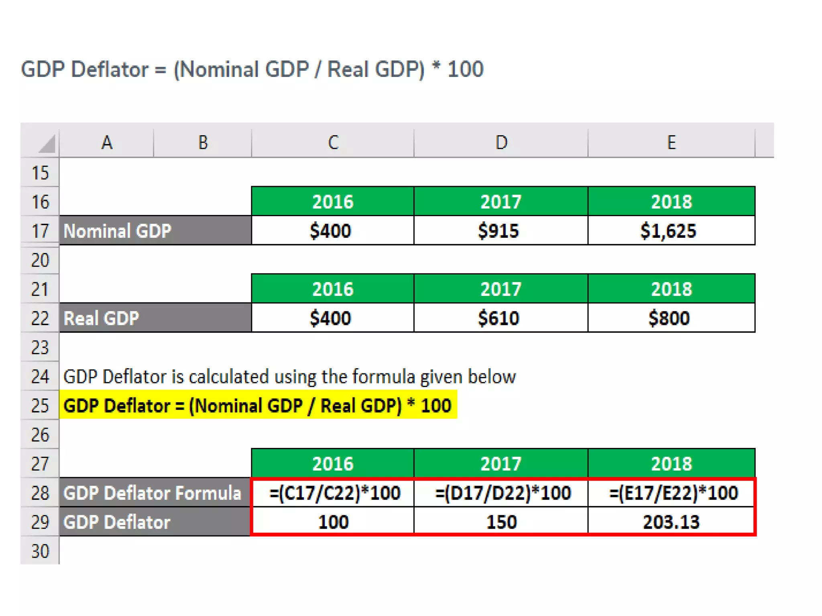This screenshot has width=822, height=616.
Task: Select column E header
Action: pyautogui.click(x=671, y=142)
